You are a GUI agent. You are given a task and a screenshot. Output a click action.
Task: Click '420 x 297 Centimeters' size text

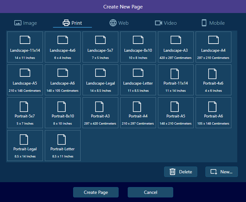click(x=175, y=58)
